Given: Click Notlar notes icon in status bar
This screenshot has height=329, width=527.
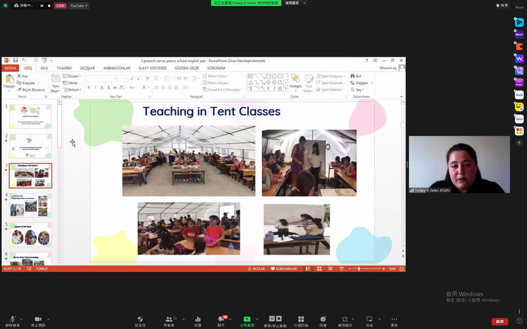Looking at the screenshot, I should coord(256,268).
